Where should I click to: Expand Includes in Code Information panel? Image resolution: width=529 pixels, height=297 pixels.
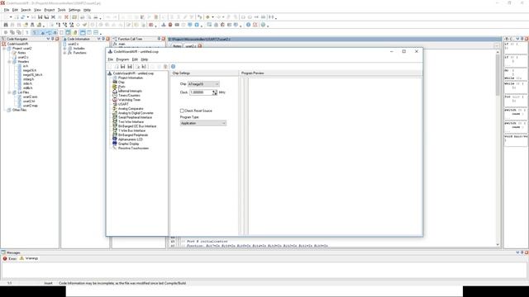tap(64, 49)
